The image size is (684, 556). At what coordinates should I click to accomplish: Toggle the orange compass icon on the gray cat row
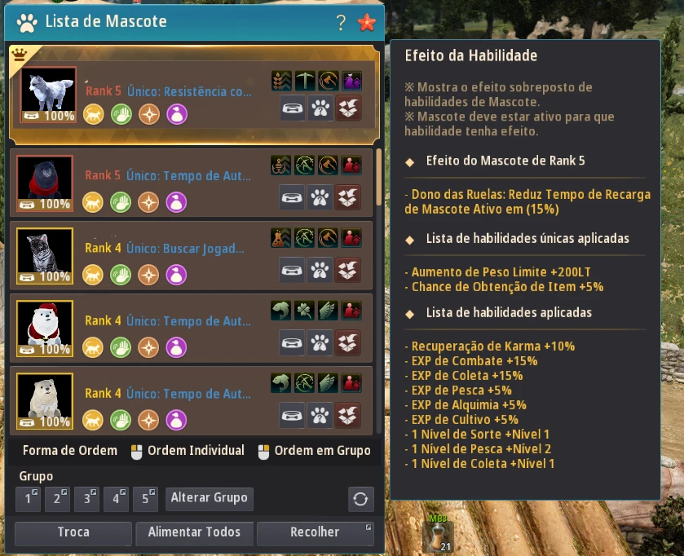pyautogui.click(x=148, y=276)
